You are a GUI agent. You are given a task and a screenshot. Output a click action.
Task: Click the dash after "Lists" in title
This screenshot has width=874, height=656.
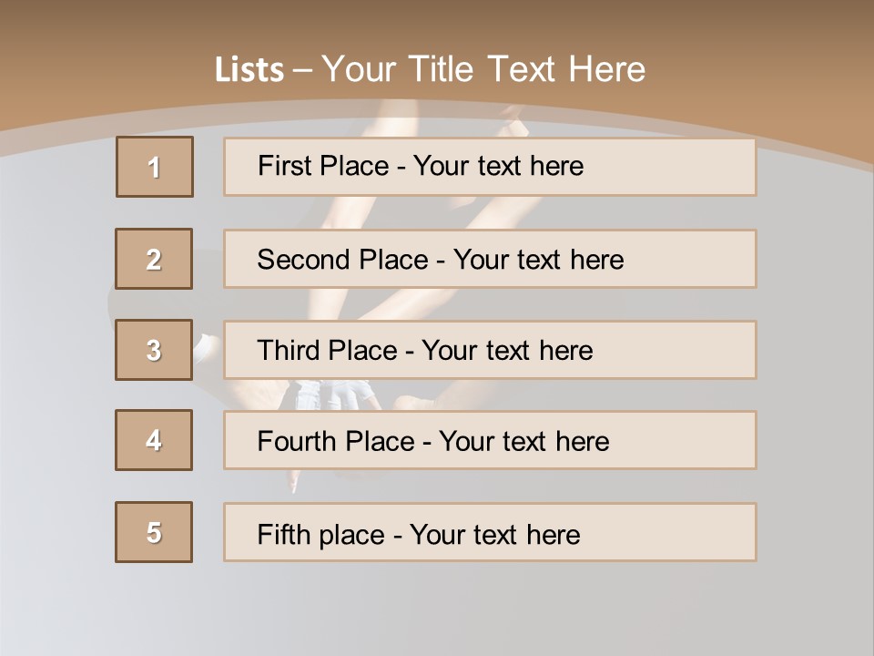pyautogui.click(x=302, y=70)
